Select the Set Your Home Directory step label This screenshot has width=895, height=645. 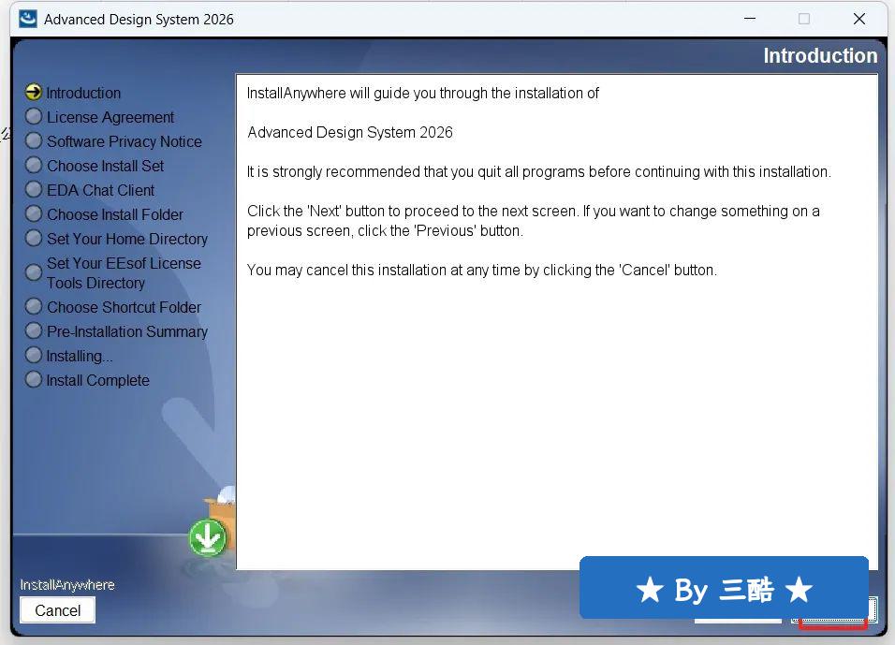pyautogui.click(x=126, y=239)
